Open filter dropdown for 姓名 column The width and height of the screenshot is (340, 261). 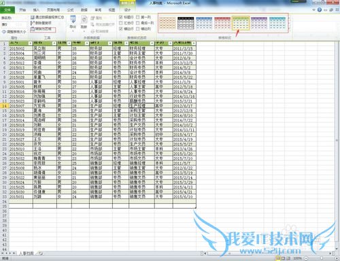pos(54,43)
